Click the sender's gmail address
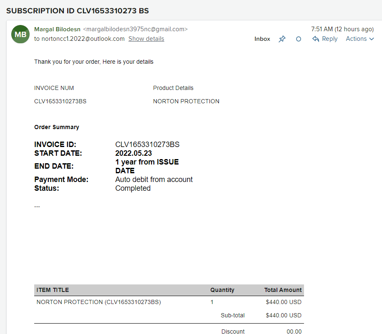 (136, 29)
